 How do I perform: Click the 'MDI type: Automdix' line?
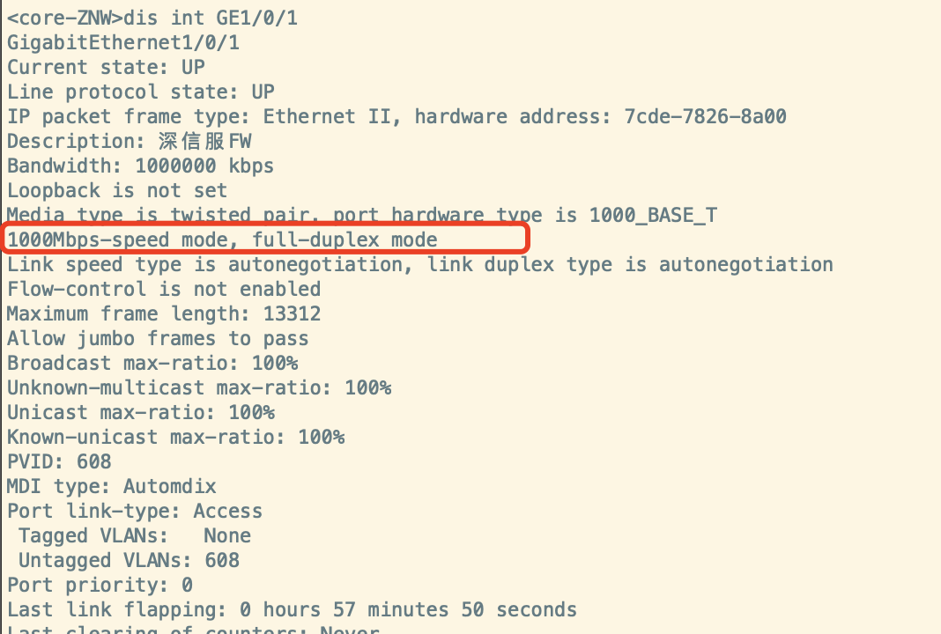[x=112, y=486]
